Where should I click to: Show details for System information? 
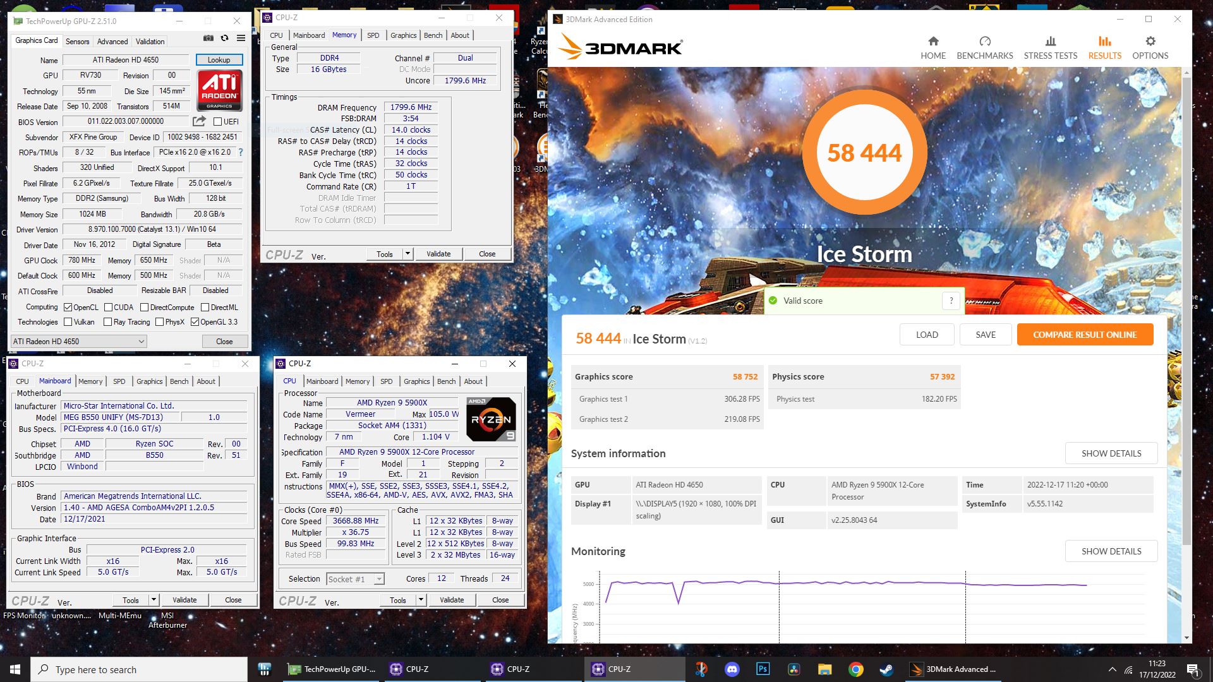tap(1111, 453)
